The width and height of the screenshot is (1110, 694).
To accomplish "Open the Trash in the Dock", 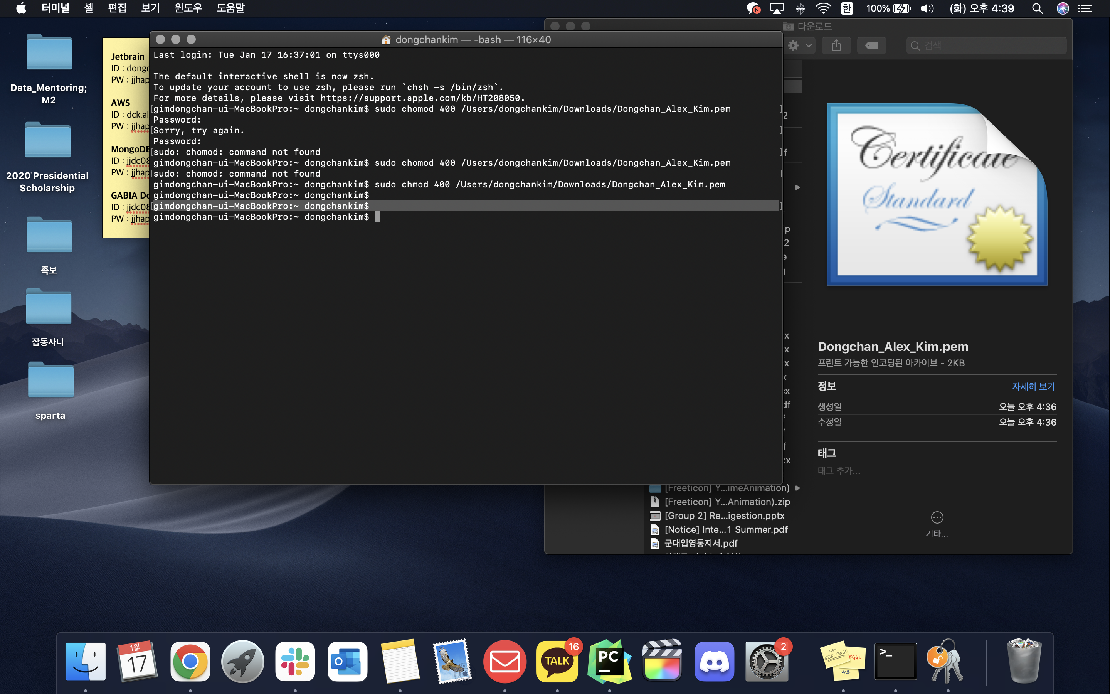I will 1024,661.
